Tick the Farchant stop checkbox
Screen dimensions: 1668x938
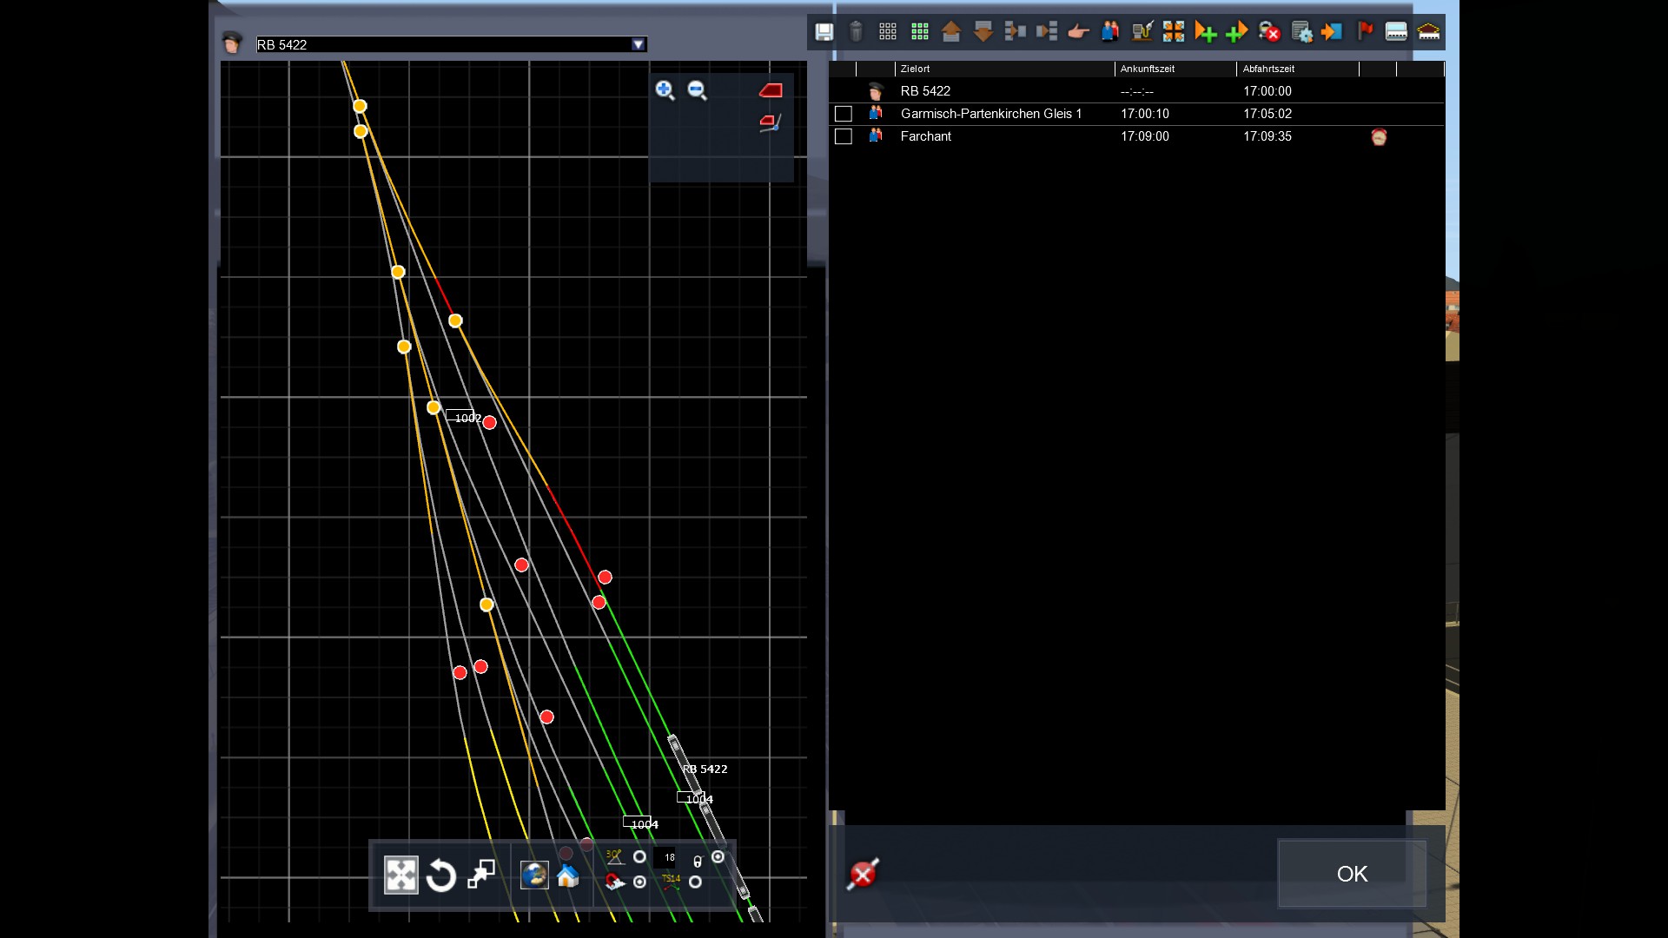tap(843, 136)
